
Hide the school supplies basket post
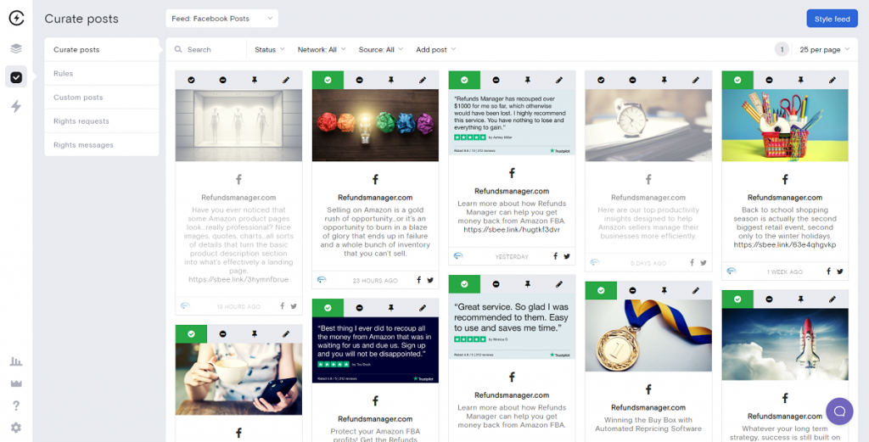(x=769, y=81)
